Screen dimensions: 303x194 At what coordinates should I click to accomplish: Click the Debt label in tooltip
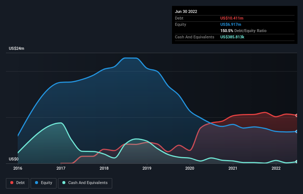(x=179, y=18)
